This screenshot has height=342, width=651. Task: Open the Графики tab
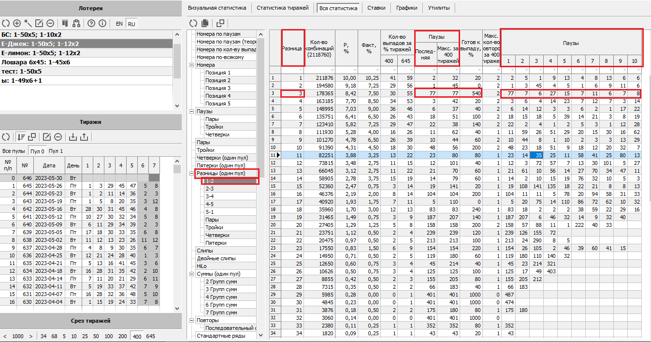407,8
